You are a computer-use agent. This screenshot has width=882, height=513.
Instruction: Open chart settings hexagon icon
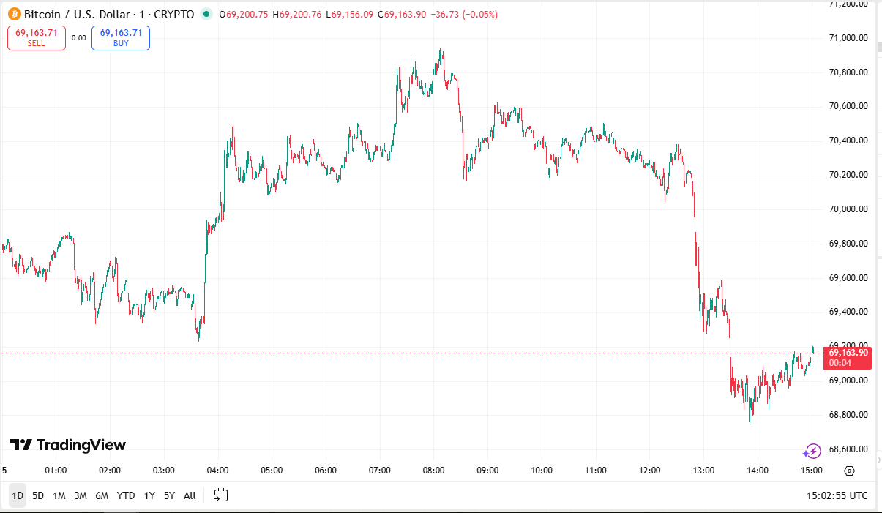click(849, 471)
